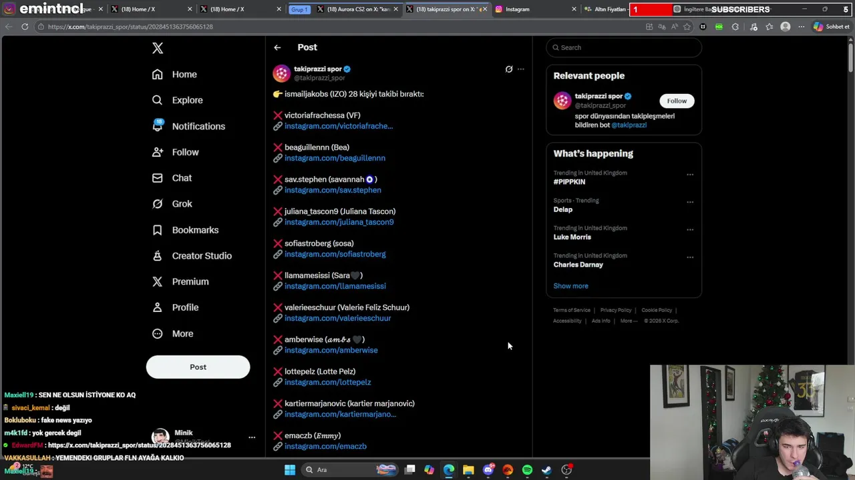This screenshot has width=855, height=480.
Task: Follow takiprazzi spor in Relevant people
Action: [x=677, y=101]
